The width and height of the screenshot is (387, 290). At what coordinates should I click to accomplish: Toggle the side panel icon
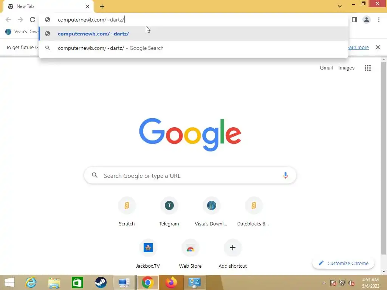point(354,20)
